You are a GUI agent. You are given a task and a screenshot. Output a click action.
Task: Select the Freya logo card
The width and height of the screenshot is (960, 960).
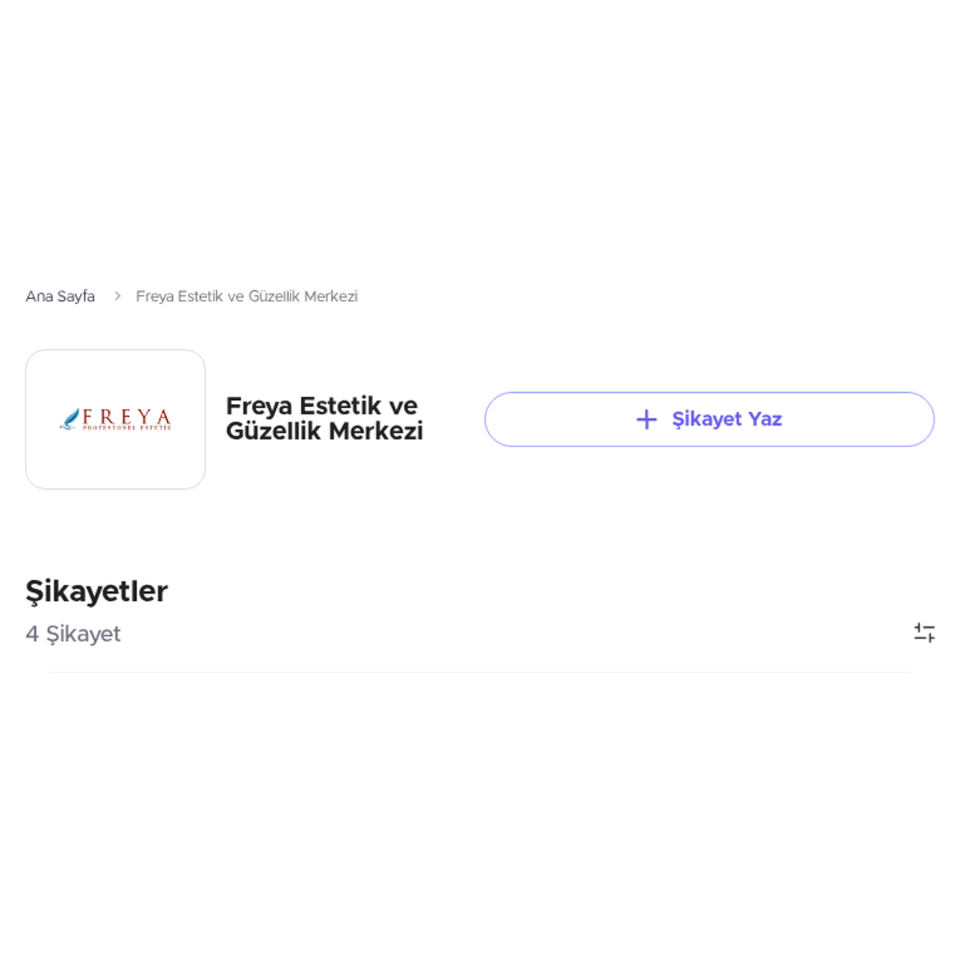coord(115,419)
